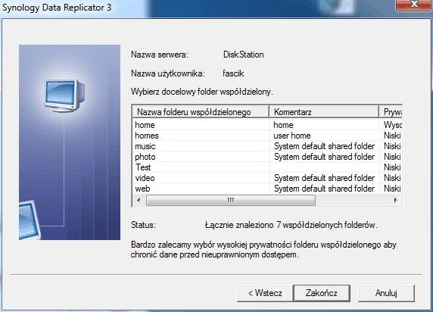
Task: Click the left arrow of horizontal scrollbar
Action: point(139,200)
